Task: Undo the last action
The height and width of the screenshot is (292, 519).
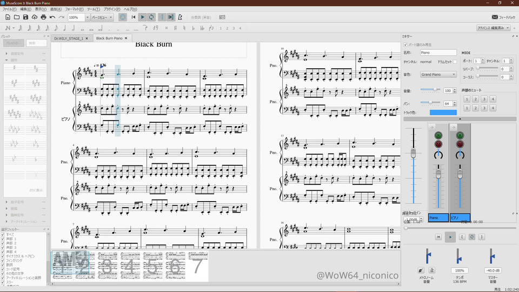Action: click(x=52, y=17)
